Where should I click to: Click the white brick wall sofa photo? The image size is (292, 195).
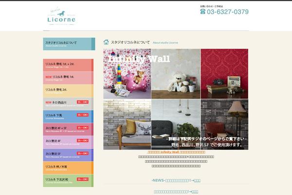tap(127, 124)
